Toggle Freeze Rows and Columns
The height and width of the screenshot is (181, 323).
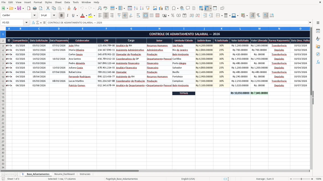[207, 8]
